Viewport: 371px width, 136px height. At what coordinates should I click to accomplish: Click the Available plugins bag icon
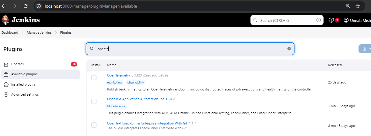coord(6,74)
